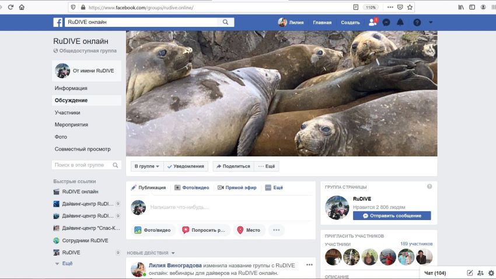Click the Pocket save icon in address bar
The width and height of the screenshot is (496, 279).
[400, 7]
